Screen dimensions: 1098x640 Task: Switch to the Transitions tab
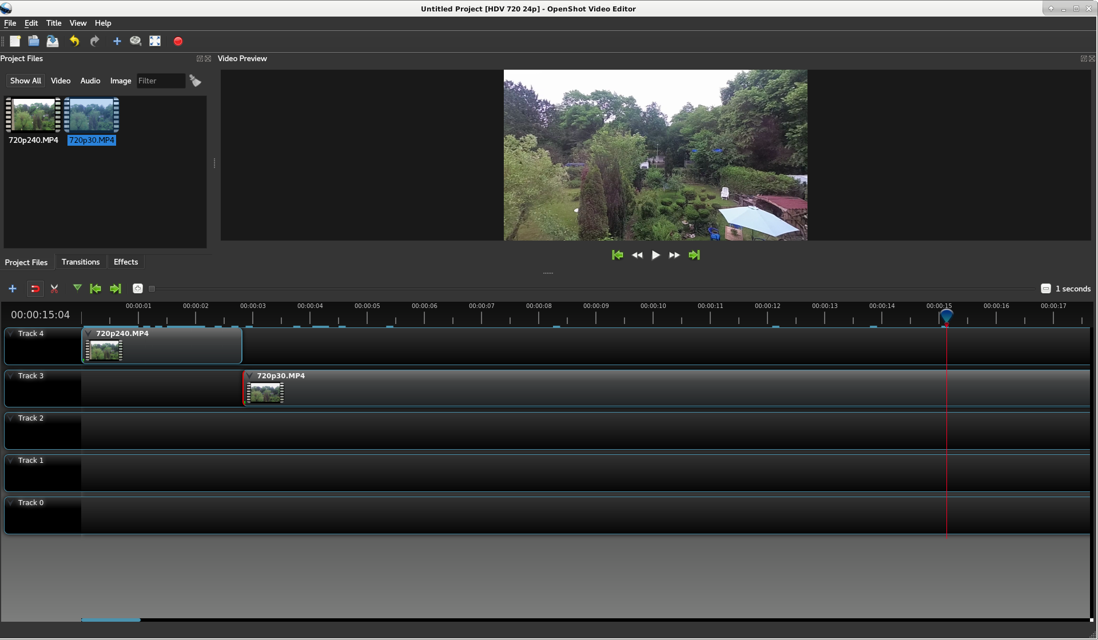coord(81,262)
